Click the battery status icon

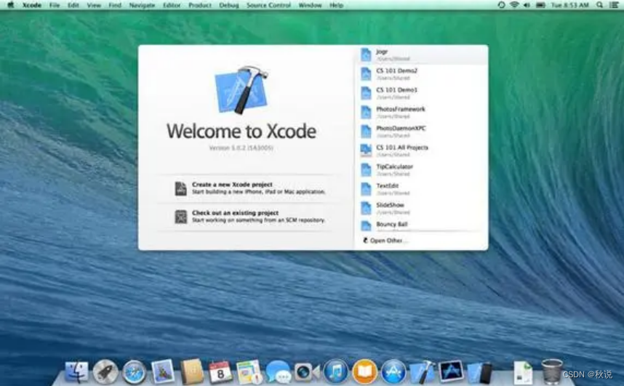tap(540, 5)
